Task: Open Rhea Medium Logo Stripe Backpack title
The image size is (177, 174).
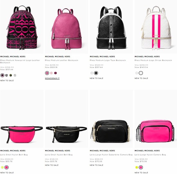Action: [x=153, y=60]
